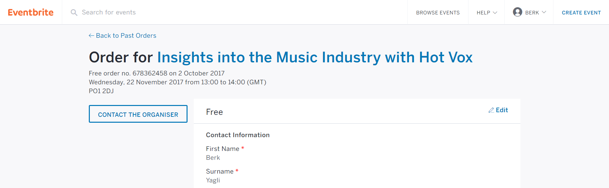The width and height of the screenshot is (609, 188).
Task: Click the Free ticket heading
Action: (x=214, y=112)
